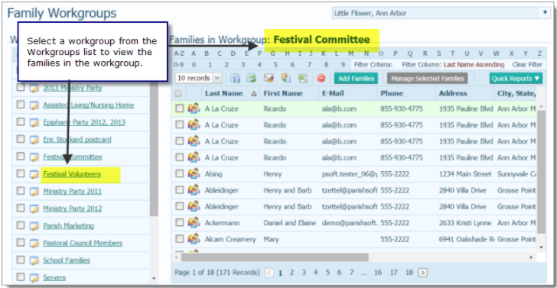Click the red remove families icon

point(321,79)
